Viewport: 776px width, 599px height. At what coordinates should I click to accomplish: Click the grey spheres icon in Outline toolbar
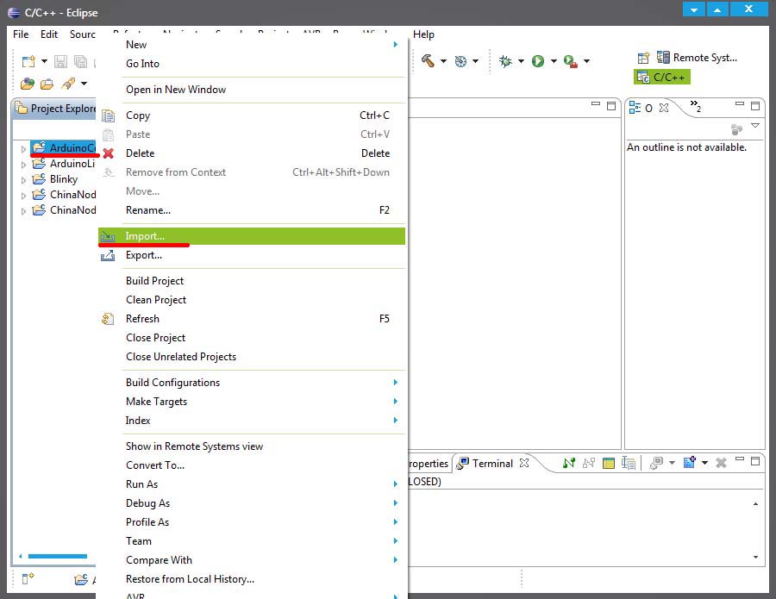click(x=737, y=129)
